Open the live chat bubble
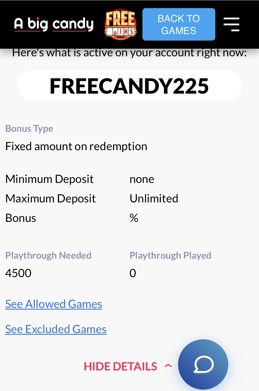259x391 pixels. [203, 364]
